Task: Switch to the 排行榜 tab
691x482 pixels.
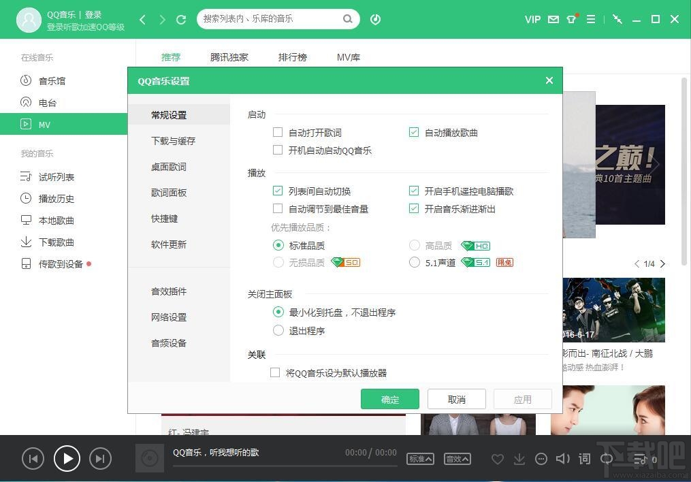Action: pyautogui.click(x=293, y=57)
